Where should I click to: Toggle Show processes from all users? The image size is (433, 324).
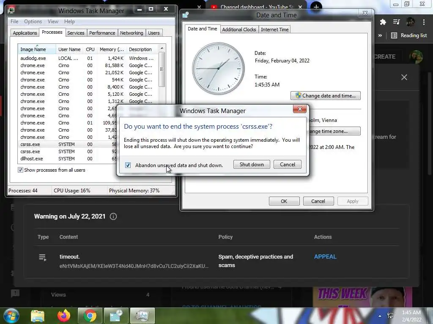click(20, 170)
